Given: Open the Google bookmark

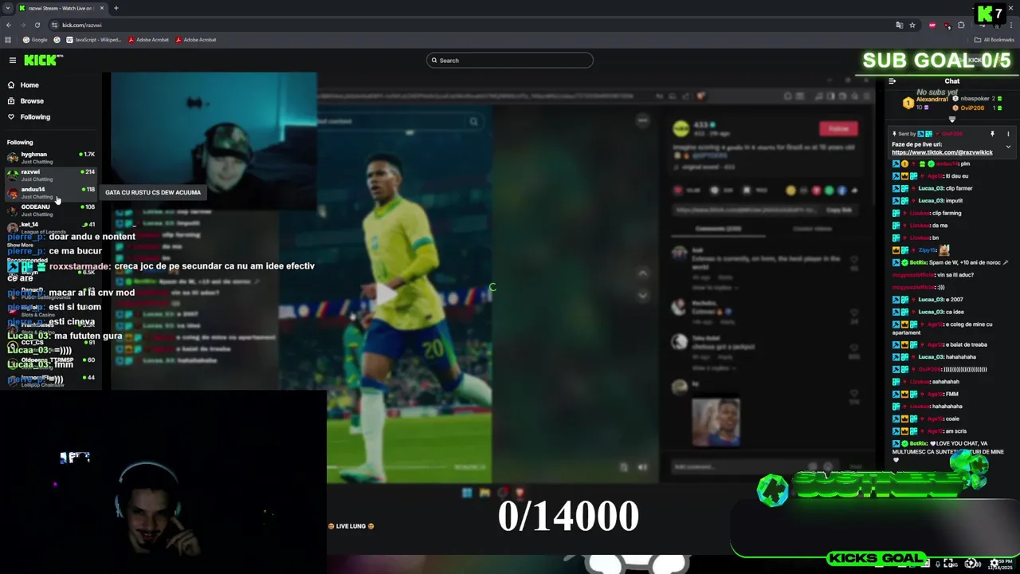Looking at the screenshot, I should tap(35, 40).
